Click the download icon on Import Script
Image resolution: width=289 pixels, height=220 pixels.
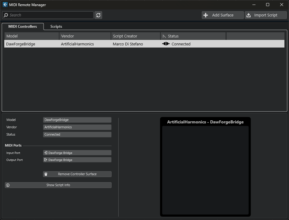coord(248,15)
